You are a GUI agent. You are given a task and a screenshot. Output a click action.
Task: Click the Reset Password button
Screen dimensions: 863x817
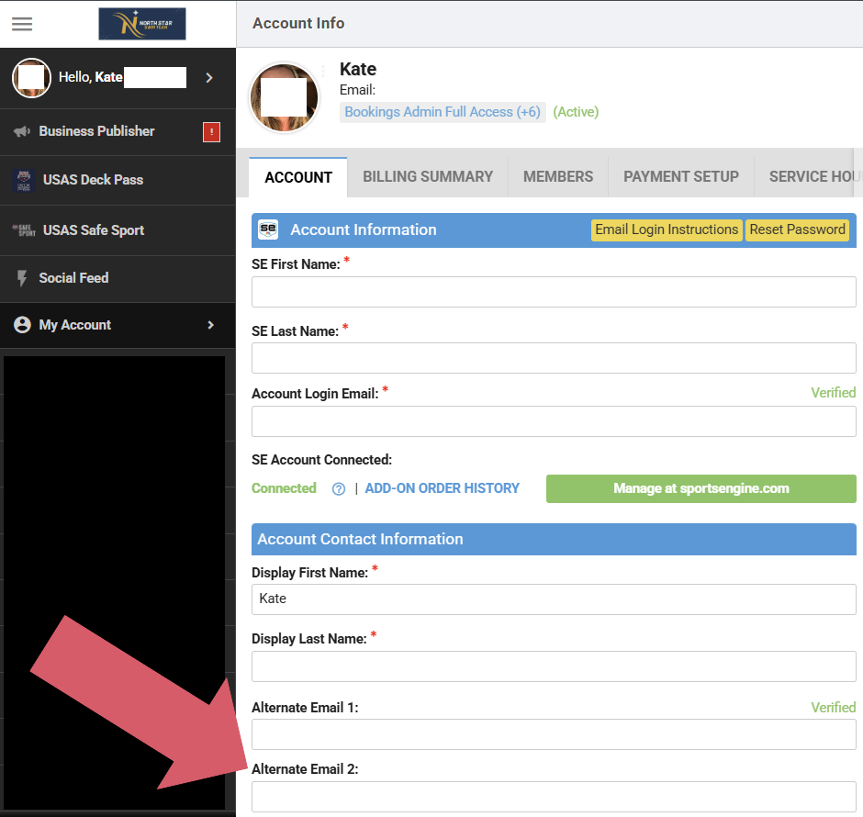(x=797, y=229)
